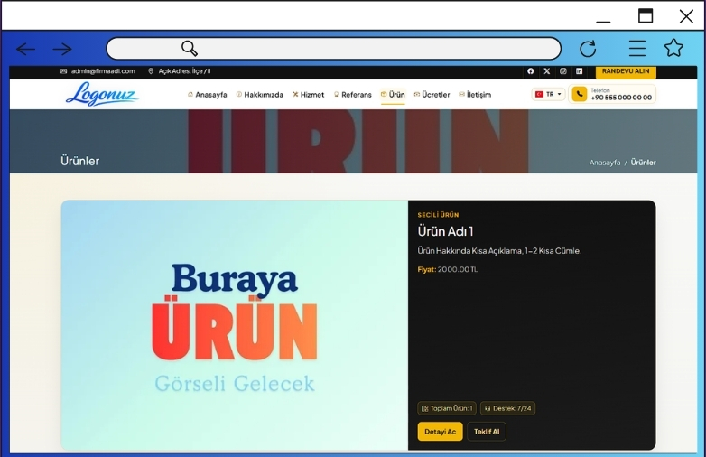Click the product image placeholder Buraya ÜRÜN
This screenshot has width=706, height=457.
tap(235, 325)
